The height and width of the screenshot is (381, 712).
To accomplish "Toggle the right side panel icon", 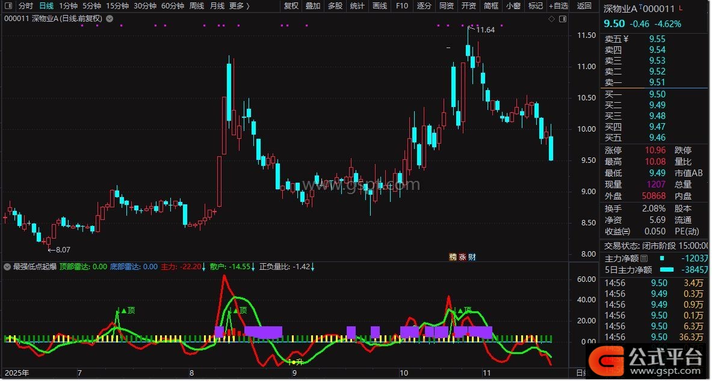I will point(562,19).
